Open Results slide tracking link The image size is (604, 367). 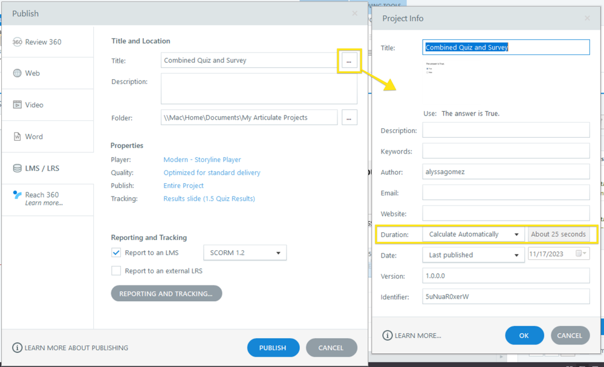click(x=209, y=199)
